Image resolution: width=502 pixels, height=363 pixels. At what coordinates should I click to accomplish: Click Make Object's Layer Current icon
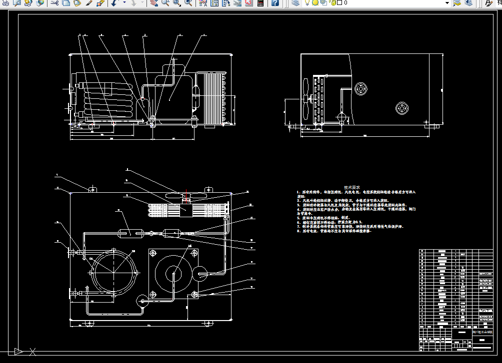457,2
